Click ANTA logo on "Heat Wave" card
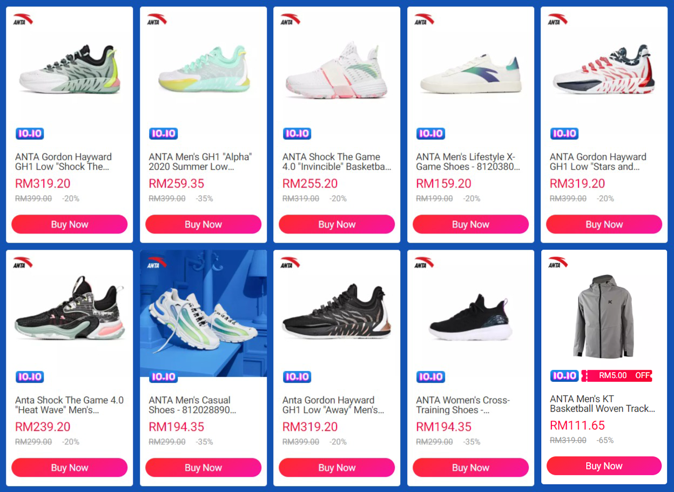 coord(23,263)
